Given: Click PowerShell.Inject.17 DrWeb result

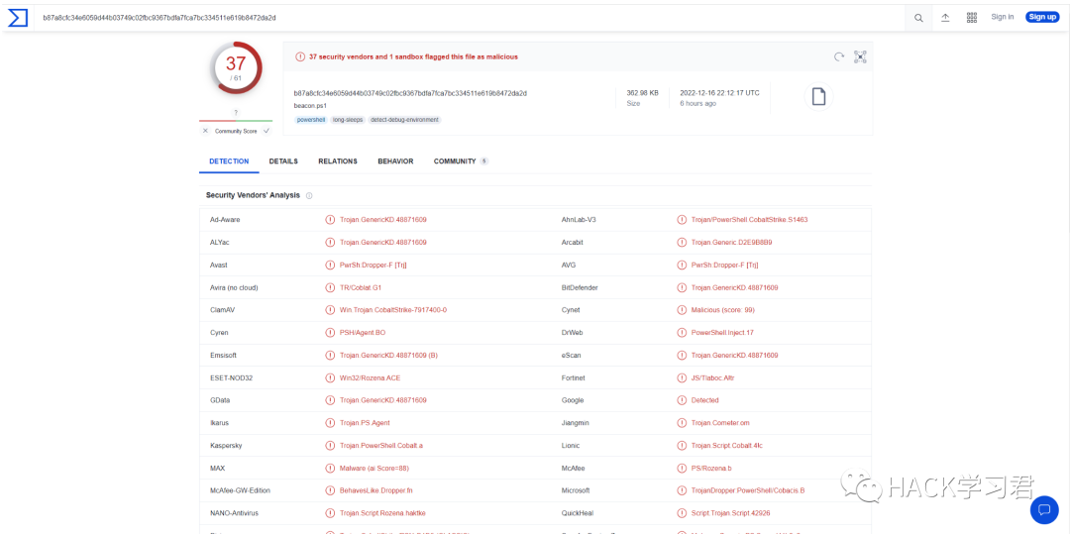Looking at the screenshot, I should point(722,333).
